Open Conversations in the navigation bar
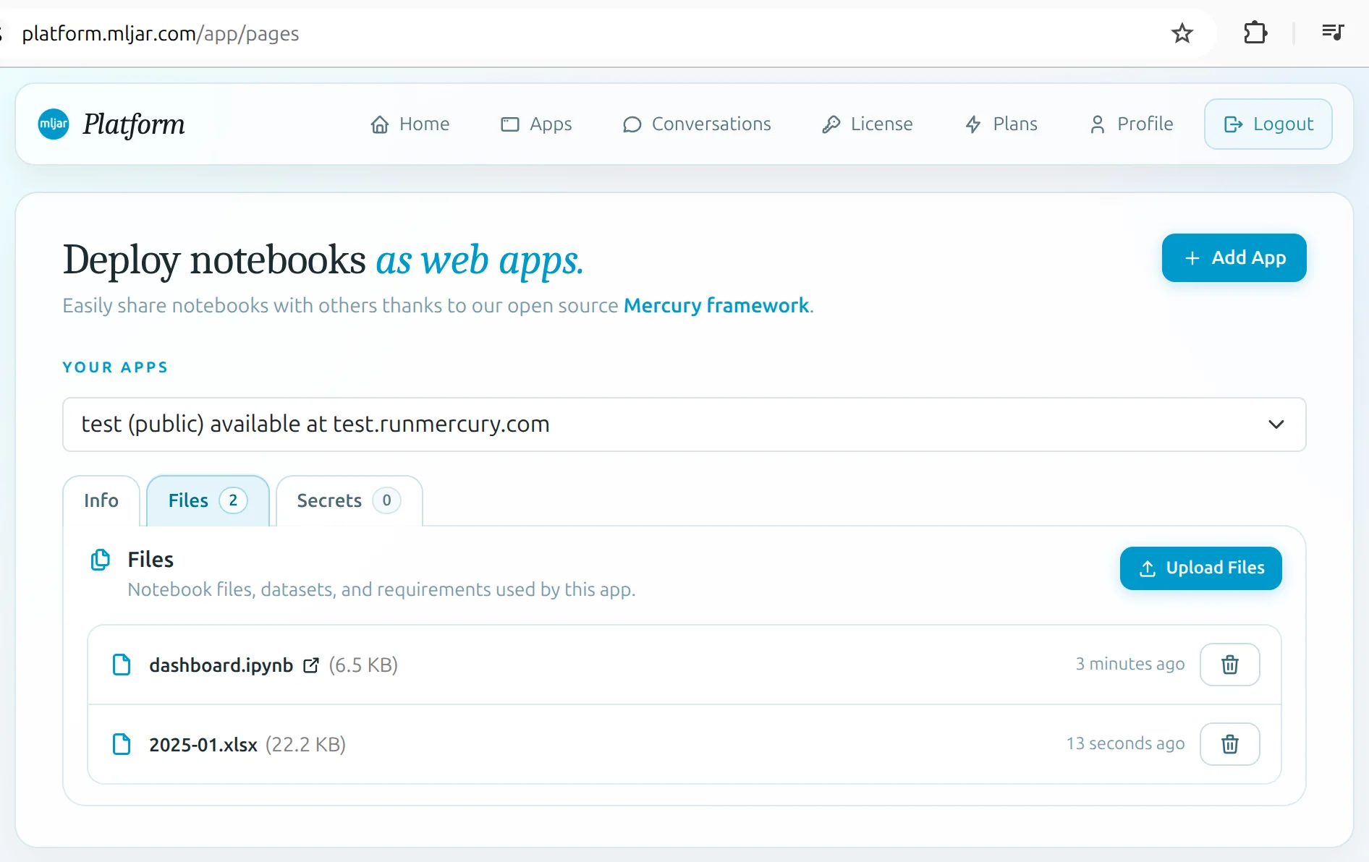Screen dimensions: 1369x862 697,124
